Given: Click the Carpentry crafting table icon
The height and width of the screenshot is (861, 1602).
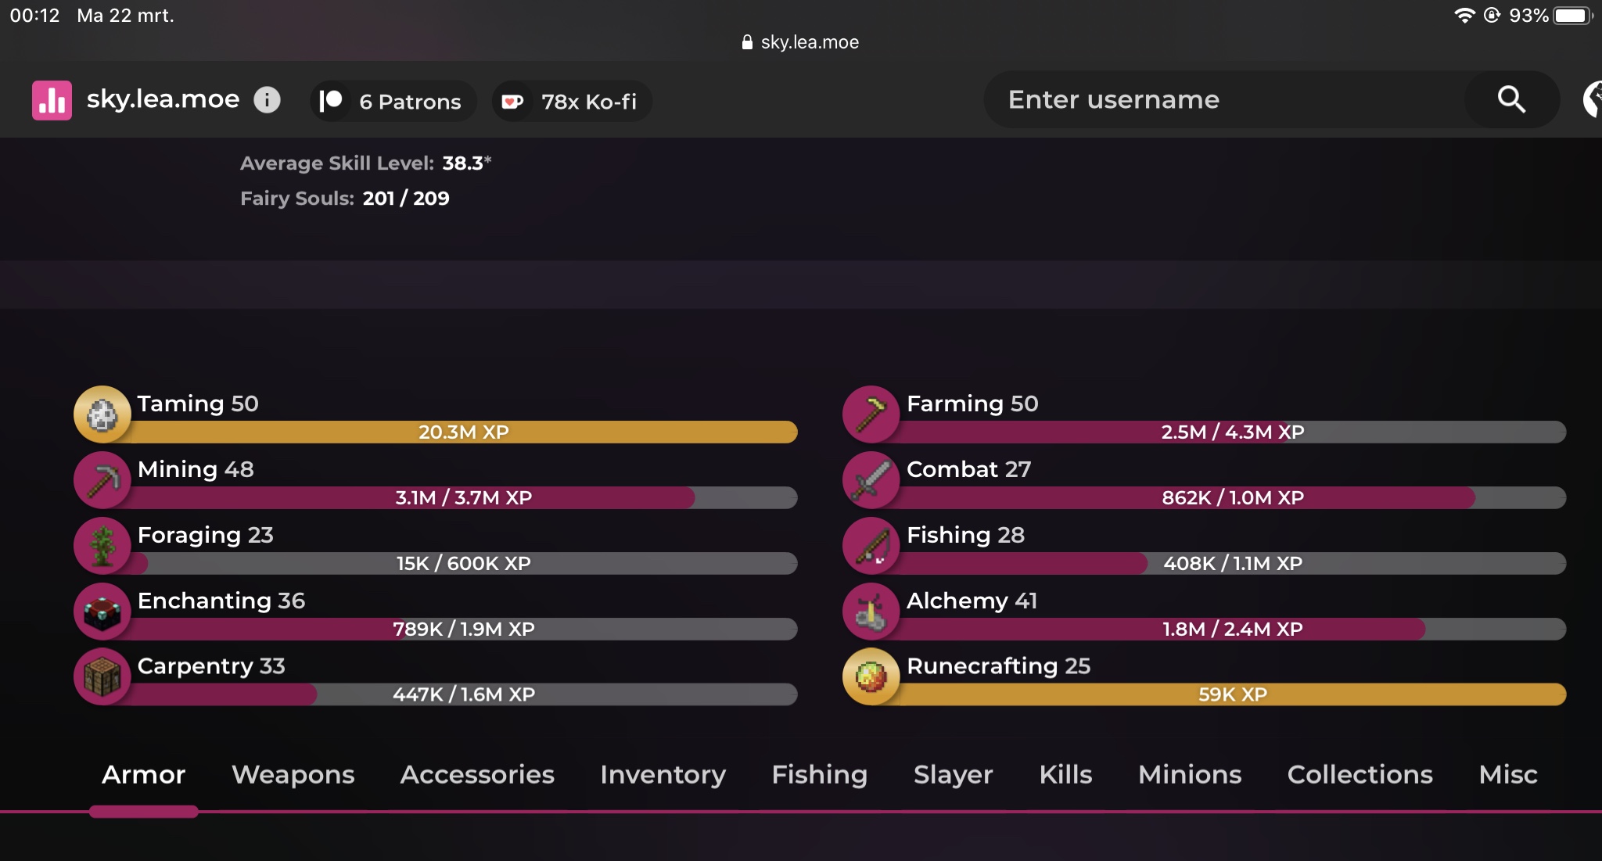Looking at the screenshot, I should (102, 677).
